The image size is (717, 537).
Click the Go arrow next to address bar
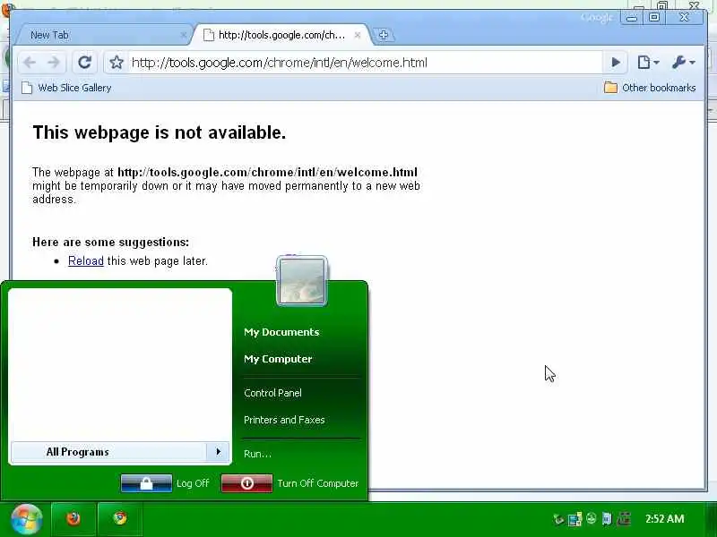[616, 62]
